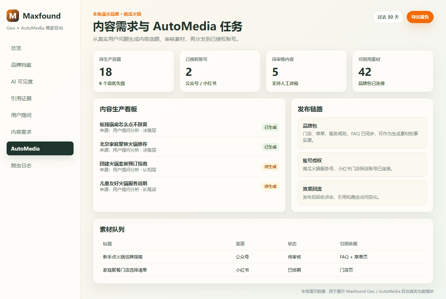Select 引用证据 in the sidebar
The image size is (446, 299).
point(40,98)
